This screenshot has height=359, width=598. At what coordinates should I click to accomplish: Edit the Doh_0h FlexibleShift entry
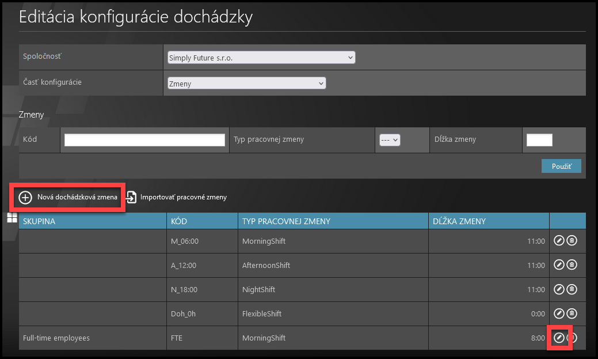[x=558, y=313]
